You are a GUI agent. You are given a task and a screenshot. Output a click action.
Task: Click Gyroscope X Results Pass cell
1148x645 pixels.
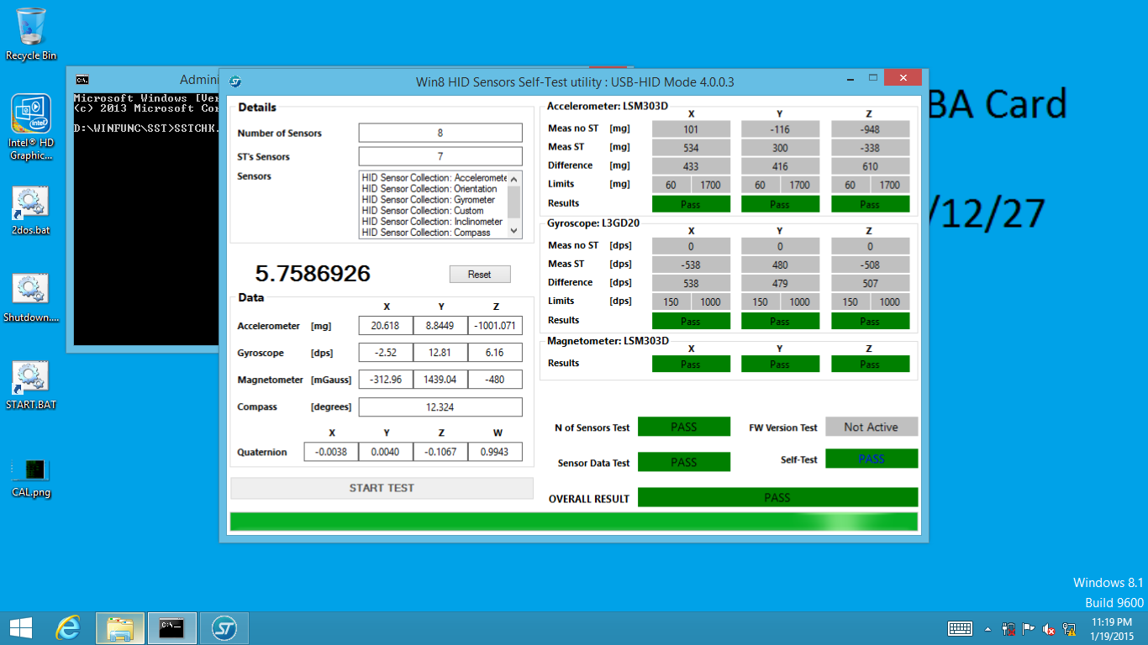click(x=691, y=321)
